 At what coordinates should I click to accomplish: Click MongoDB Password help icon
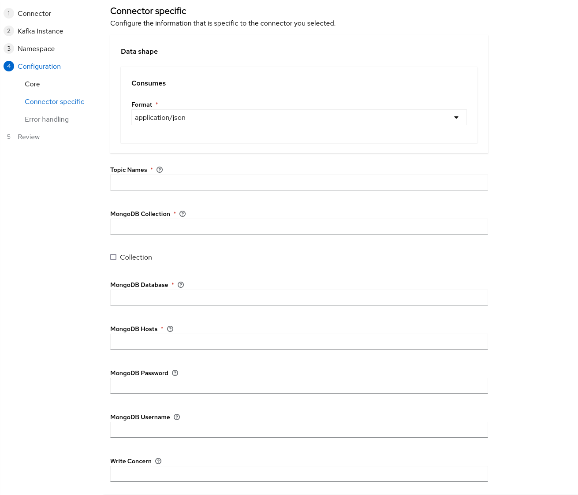click(x=175, y=373)
